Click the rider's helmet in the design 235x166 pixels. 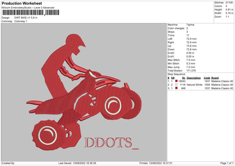[x=74, y=43]
